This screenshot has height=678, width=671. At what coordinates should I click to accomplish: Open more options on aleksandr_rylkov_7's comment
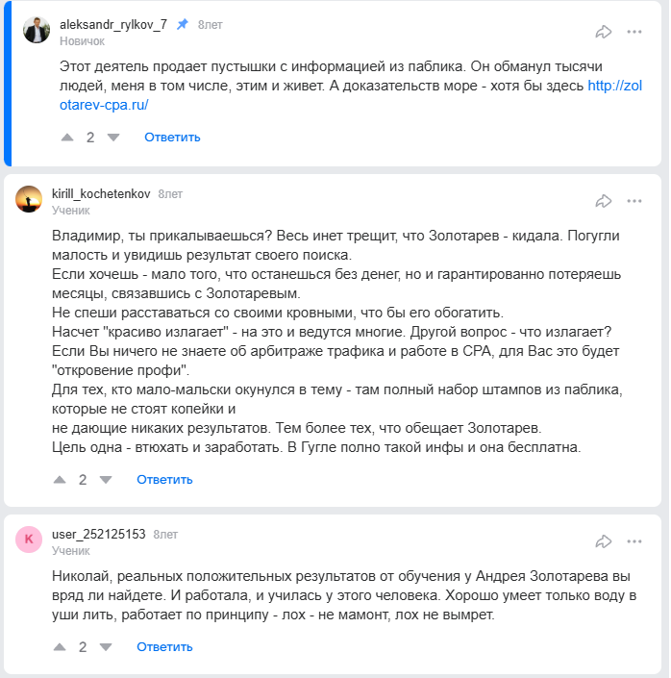634,32
